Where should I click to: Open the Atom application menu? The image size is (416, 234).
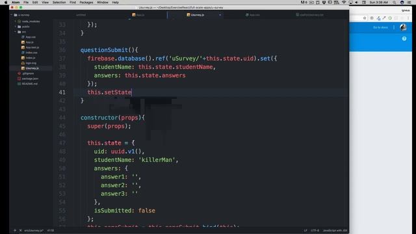coord(16,3)
